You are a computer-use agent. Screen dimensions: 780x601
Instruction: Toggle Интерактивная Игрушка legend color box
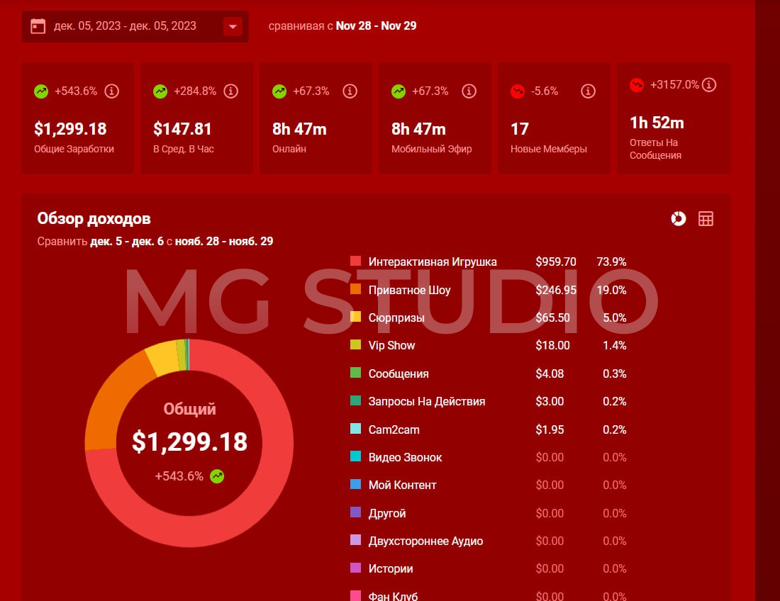[356, 262]
